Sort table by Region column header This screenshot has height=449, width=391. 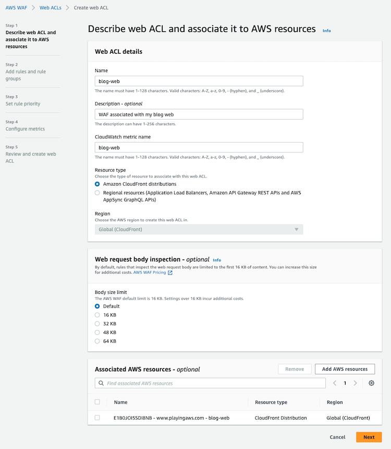pos(335,402)
